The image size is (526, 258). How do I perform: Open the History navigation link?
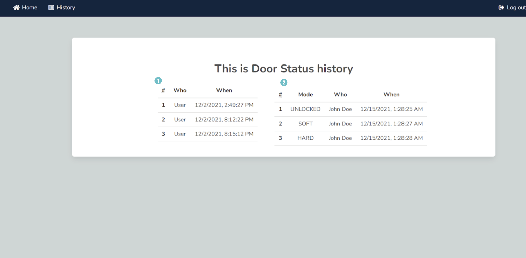point(62,8)
